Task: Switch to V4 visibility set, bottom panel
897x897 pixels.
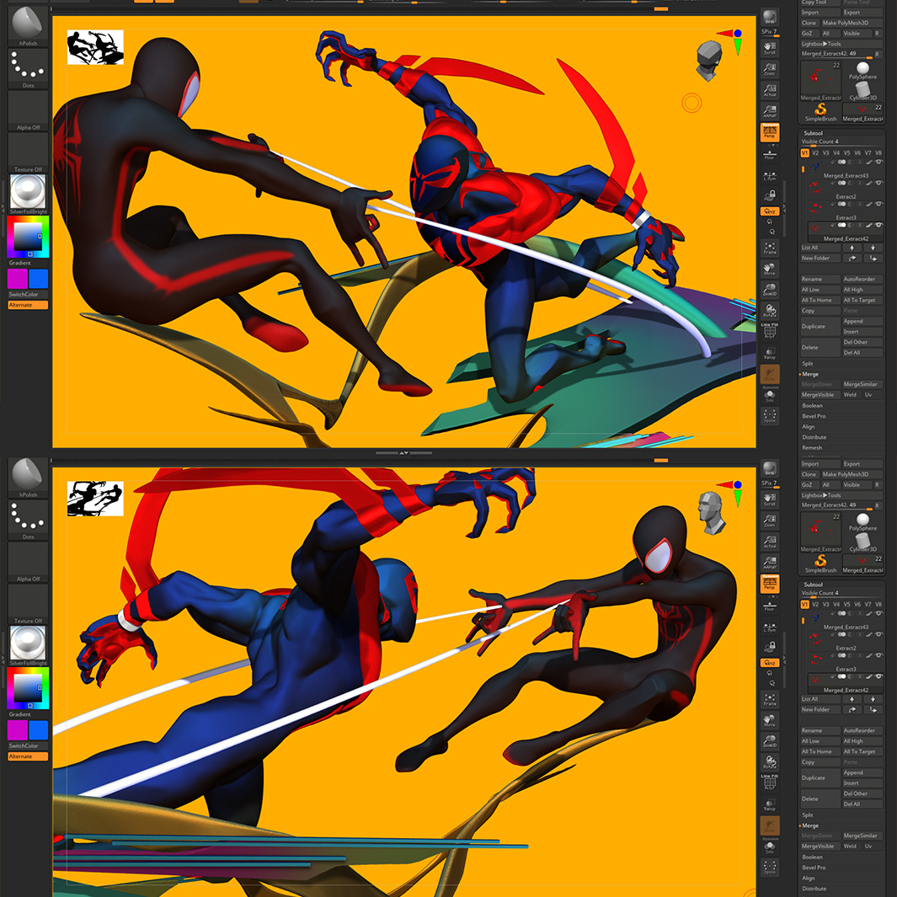Action: (836, 604)
